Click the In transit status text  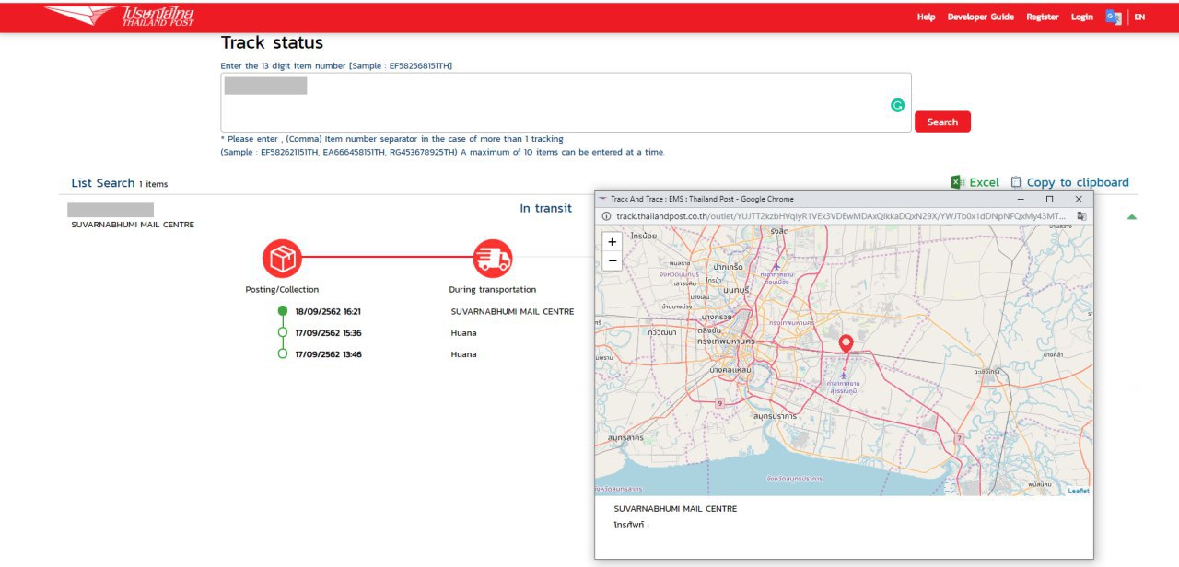tap(545, 208)
